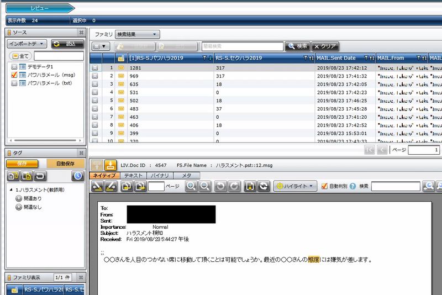
Task: Click the 全て select-all button
Action: 21,56
